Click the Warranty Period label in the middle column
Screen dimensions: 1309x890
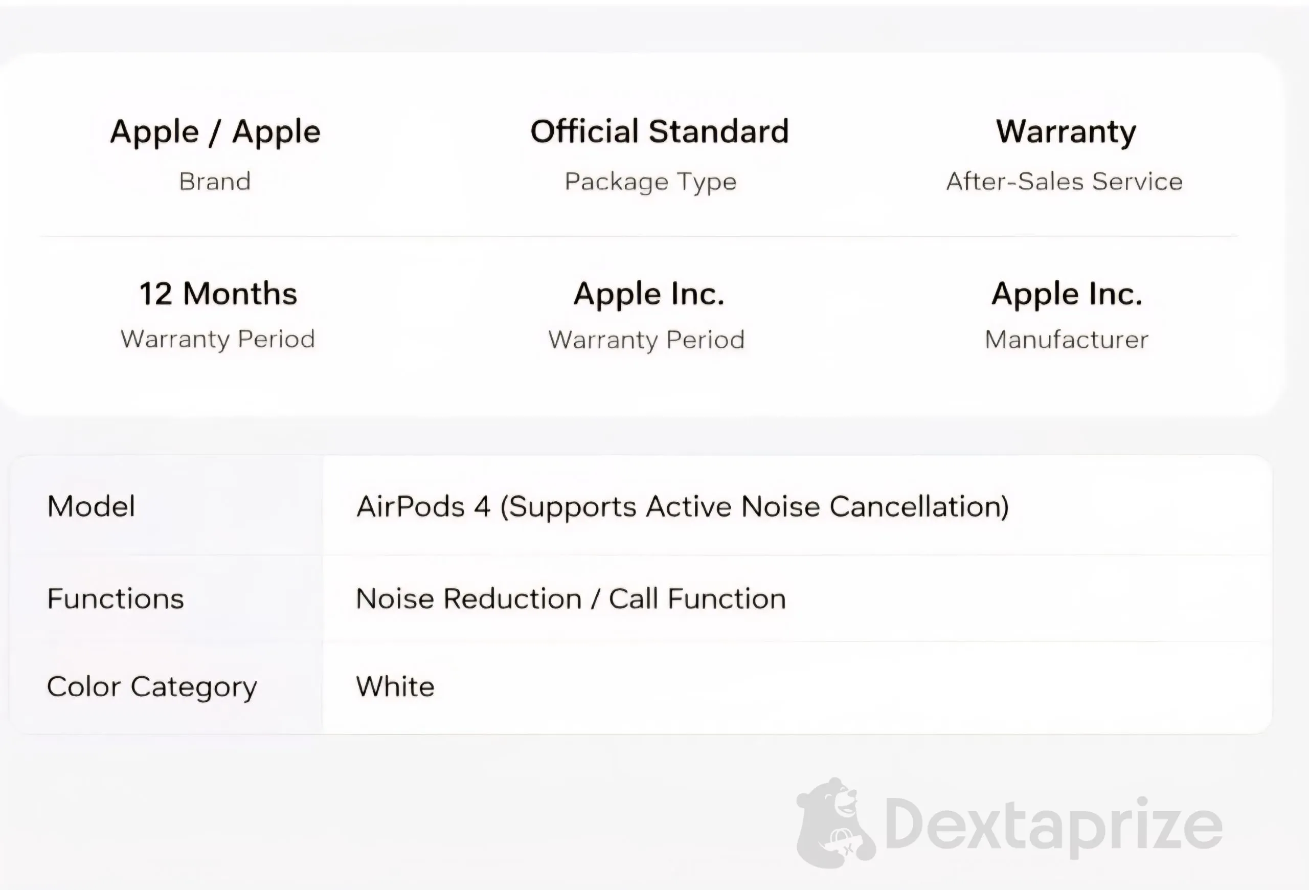[x=647, y=340]
